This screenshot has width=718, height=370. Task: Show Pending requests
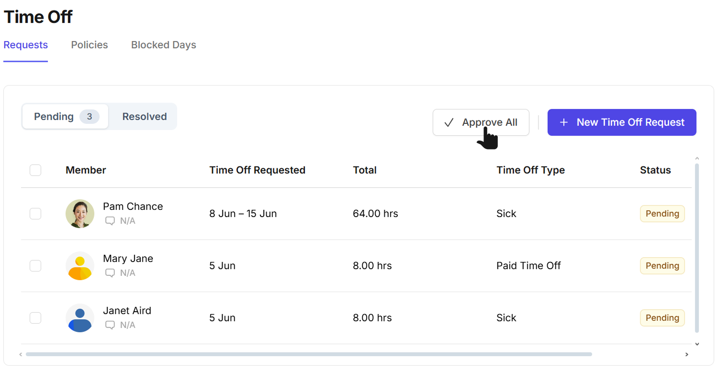(x=66, y=117)
